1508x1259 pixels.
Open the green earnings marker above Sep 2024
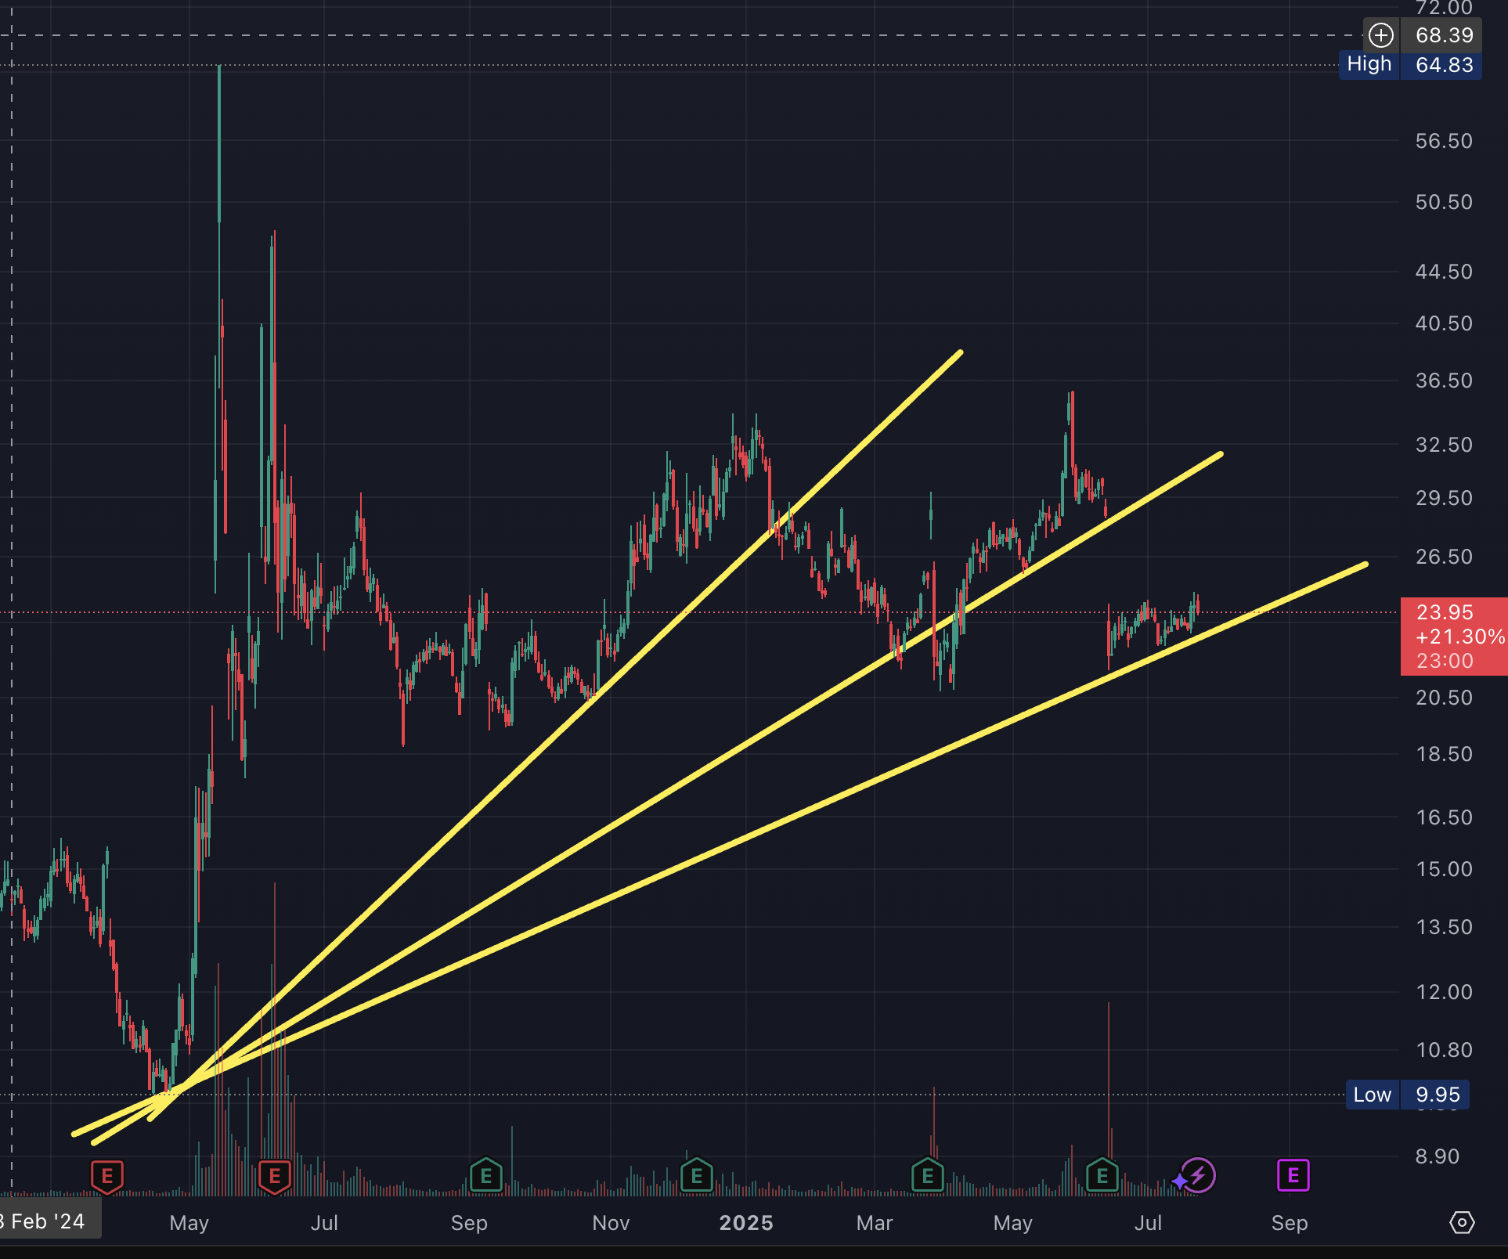486,1175
